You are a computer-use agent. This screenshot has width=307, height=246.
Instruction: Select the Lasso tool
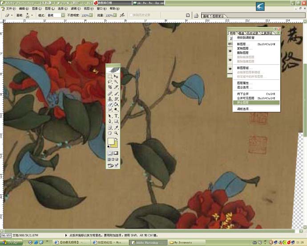coord(110,82)
